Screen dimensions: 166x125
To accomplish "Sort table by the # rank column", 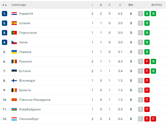I will click(5, 5).
